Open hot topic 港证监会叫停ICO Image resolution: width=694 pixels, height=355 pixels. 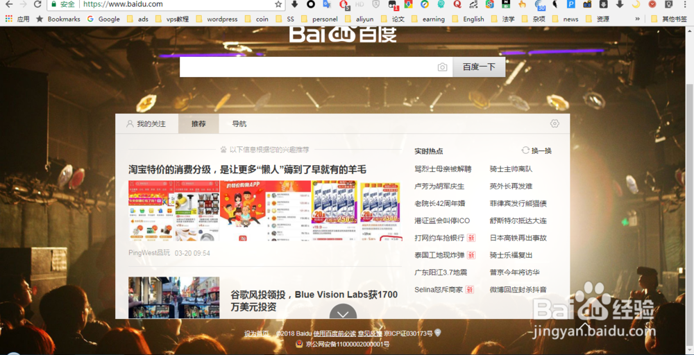[442, 220]
